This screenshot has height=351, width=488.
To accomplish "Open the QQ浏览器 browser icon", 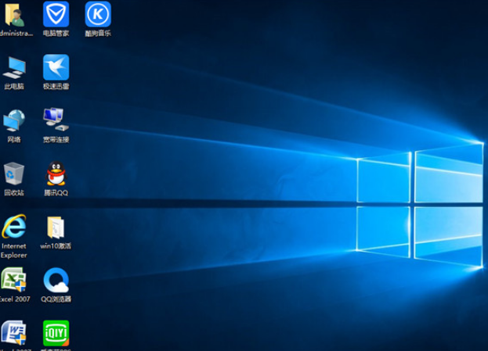I will [56, 279].
